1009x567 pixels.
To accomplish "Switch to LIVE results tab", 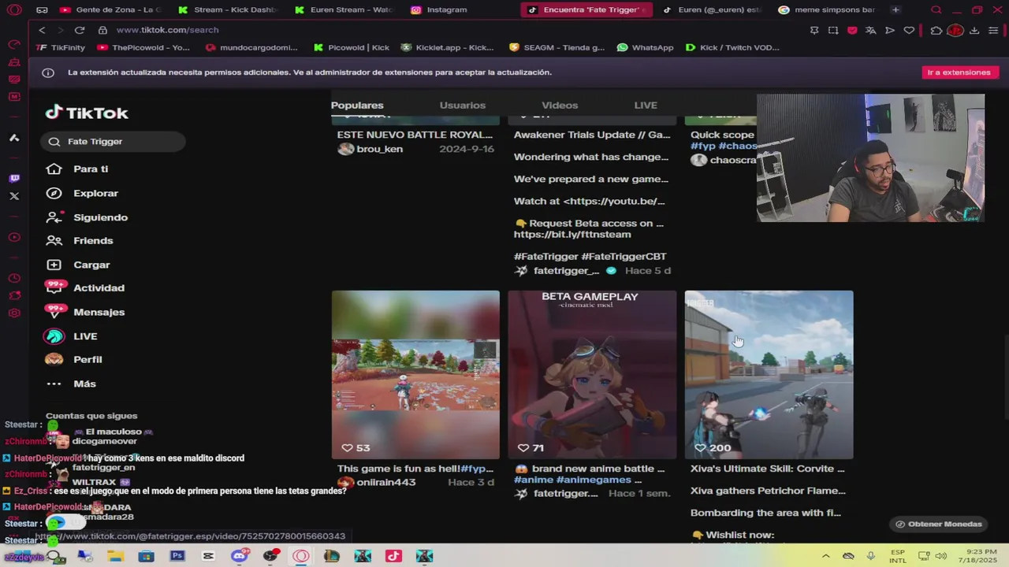I will coord(646,105).
